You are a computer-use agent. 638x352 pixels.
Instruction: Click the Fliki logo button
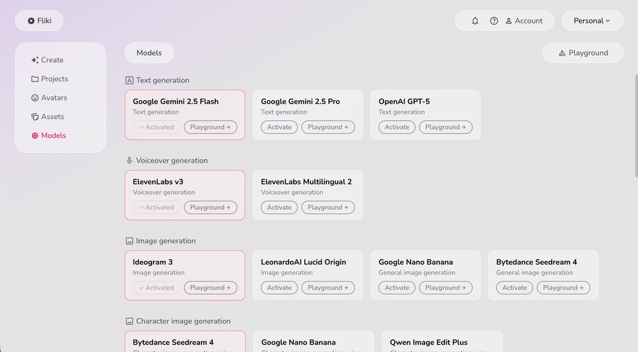(39, 21)
